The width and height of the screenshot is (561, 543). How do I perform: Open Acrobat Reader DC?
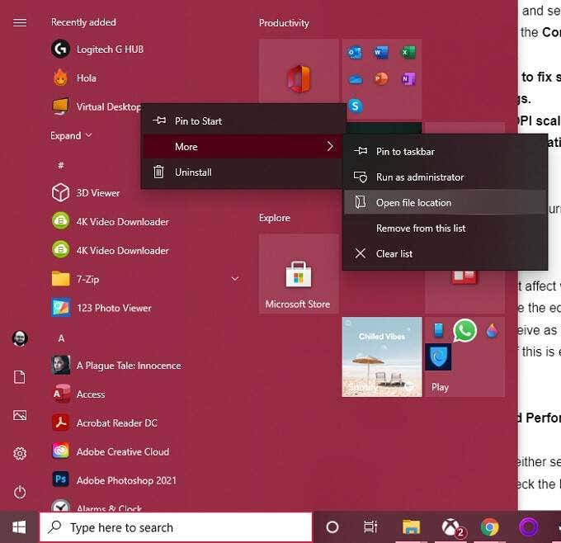[105, 423]
